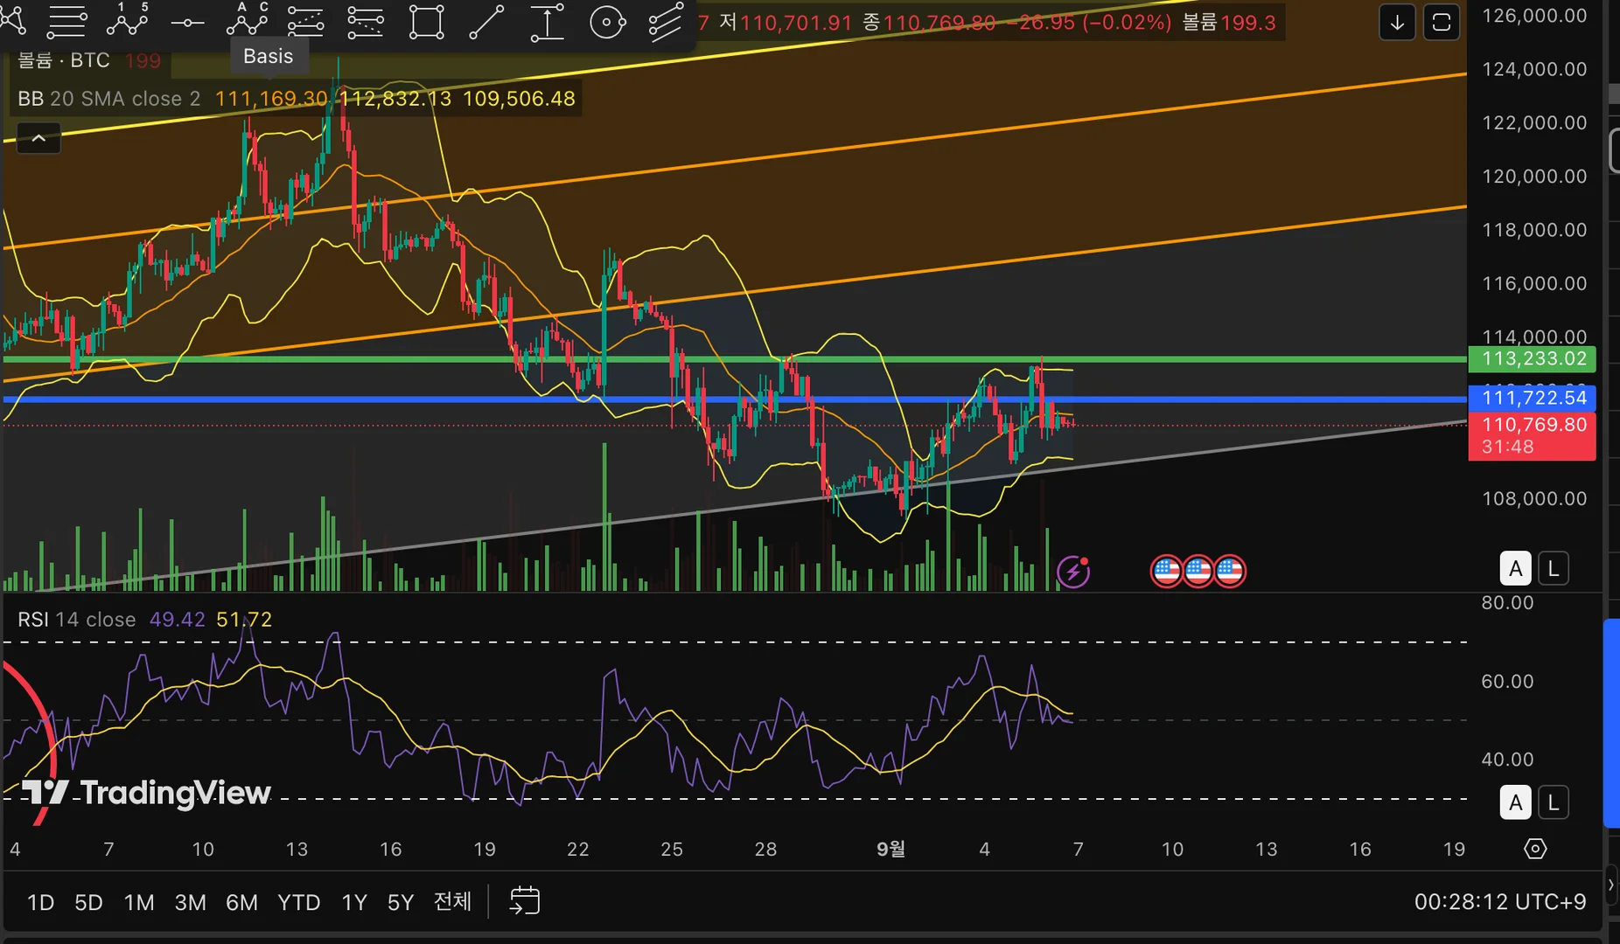This screenshot has height=944, width=1620.
Task: Select the Elliott impulse wave 1-5 tool
Action: (x=128, y=19)
